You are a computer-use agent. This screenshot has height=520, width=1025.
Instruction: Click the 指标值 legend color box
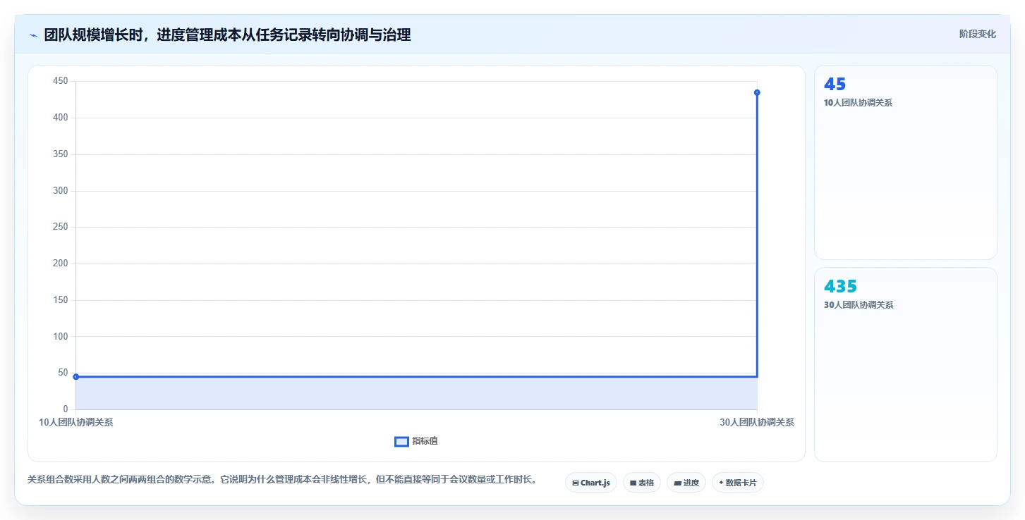coord(401,441)
